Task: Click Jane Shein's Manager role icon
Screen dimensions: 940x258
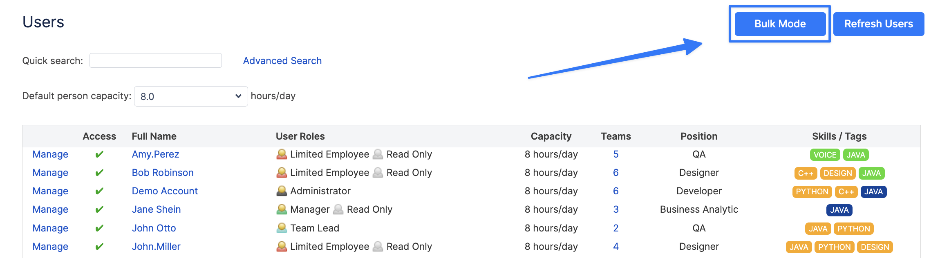Action: pyautogui.click(x=282, y=209)
